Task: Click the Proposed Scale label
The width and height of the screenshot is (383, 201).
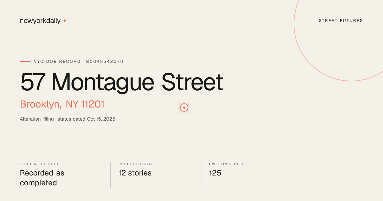Action: [137, 164]
